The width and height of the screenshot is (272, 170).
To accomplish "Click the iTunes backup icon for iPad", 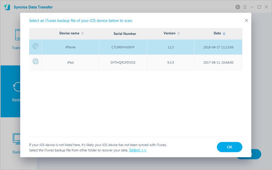I will 36,62.
